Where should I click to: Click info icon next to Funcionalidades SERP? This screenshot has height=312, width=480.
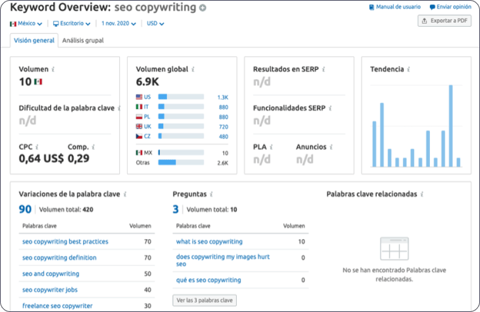point(330,108)
